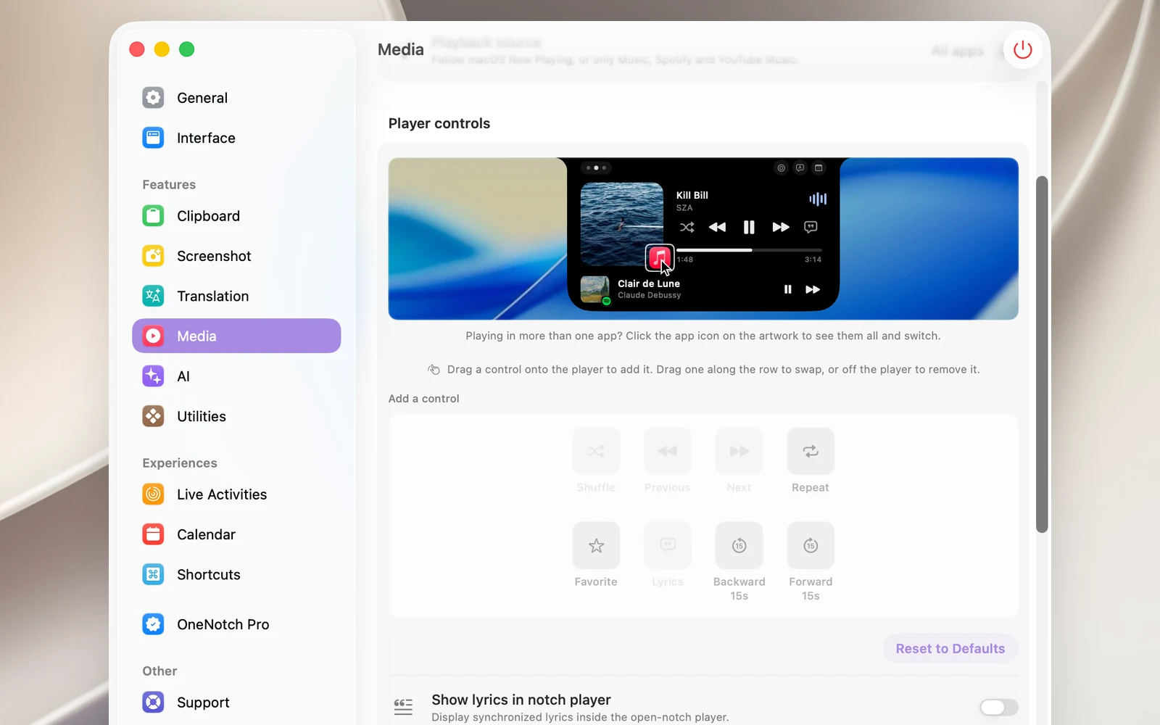This screenshot has width=1160, height=725.
Task: Click the Apple Music app icon on artwork
Action: 659,257
